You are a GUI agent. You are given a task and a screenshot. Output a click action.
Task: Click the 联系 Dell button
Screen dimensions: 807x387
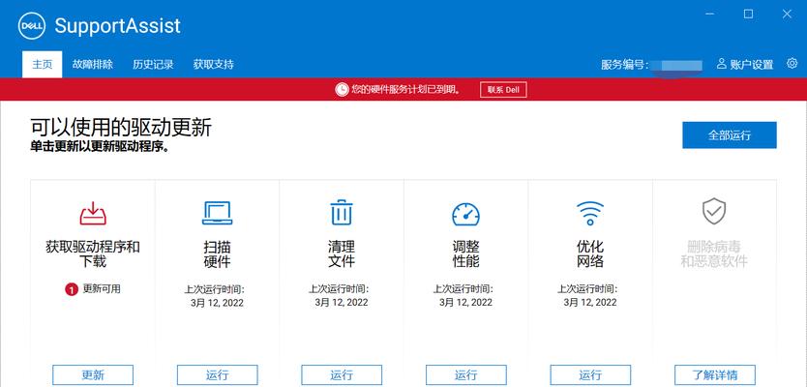(x=503, y=90)
